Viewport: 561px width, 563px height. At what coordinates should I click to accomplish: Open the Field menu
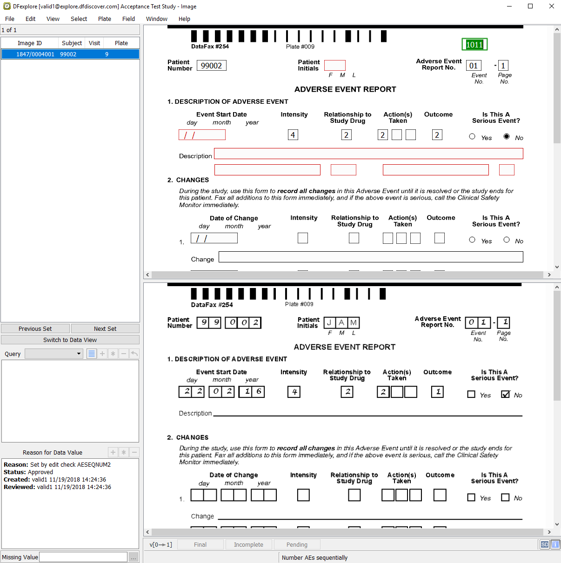(128, 19)
